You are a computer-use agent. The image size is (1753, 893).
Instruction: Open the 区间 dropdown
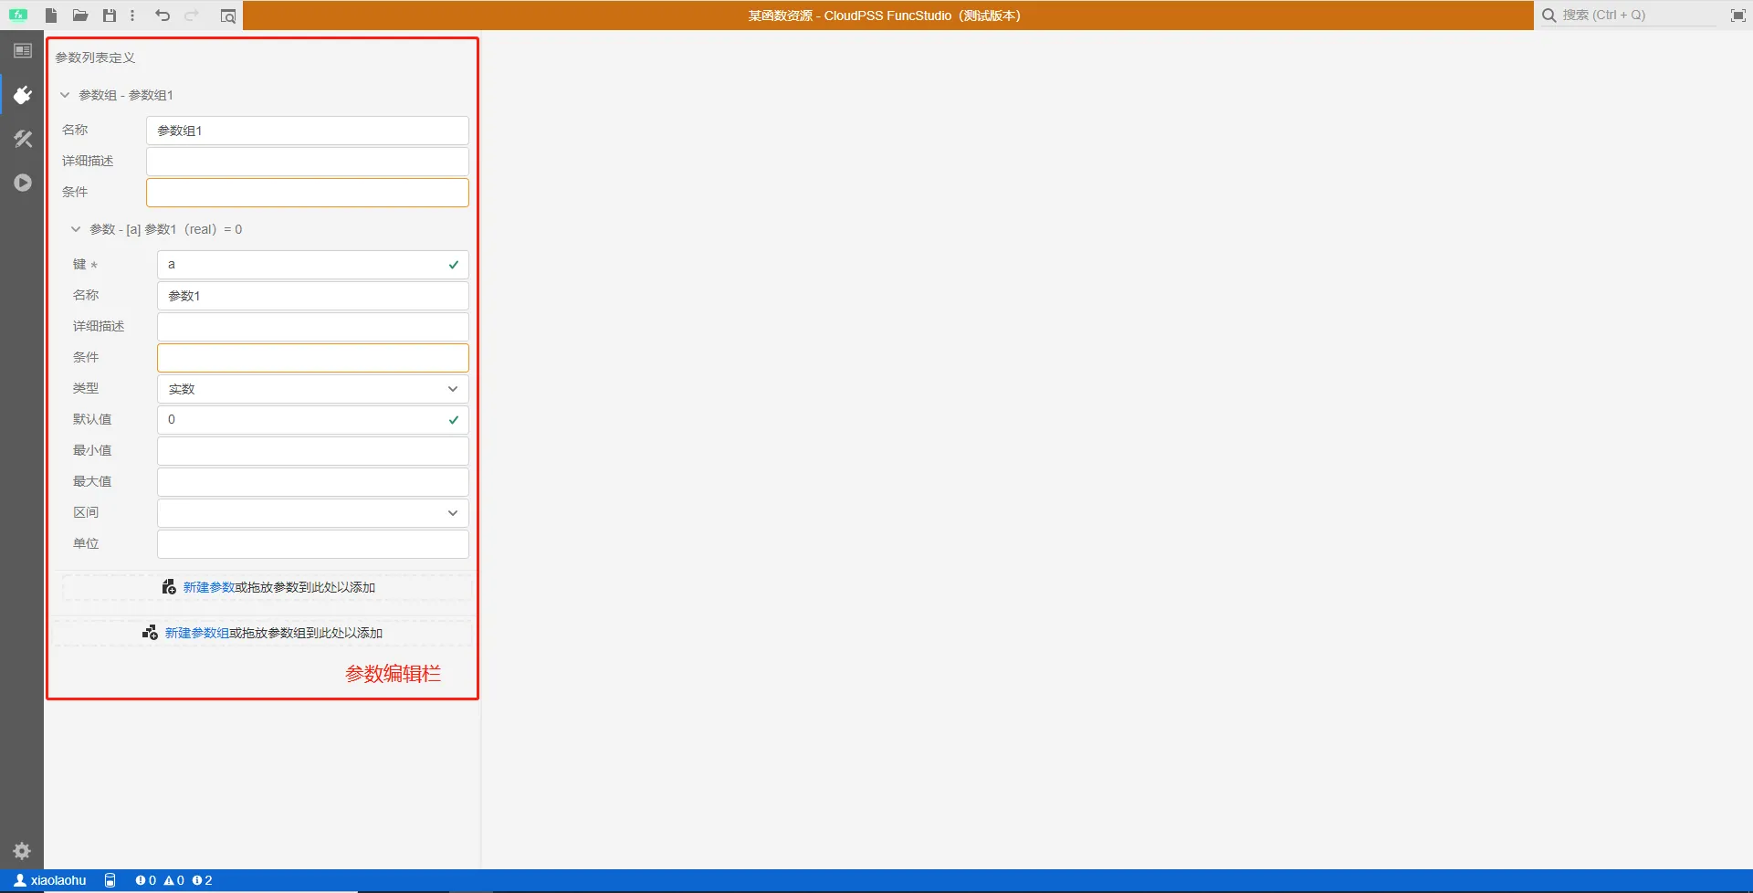pyautogui.click(x=313, y=513)
